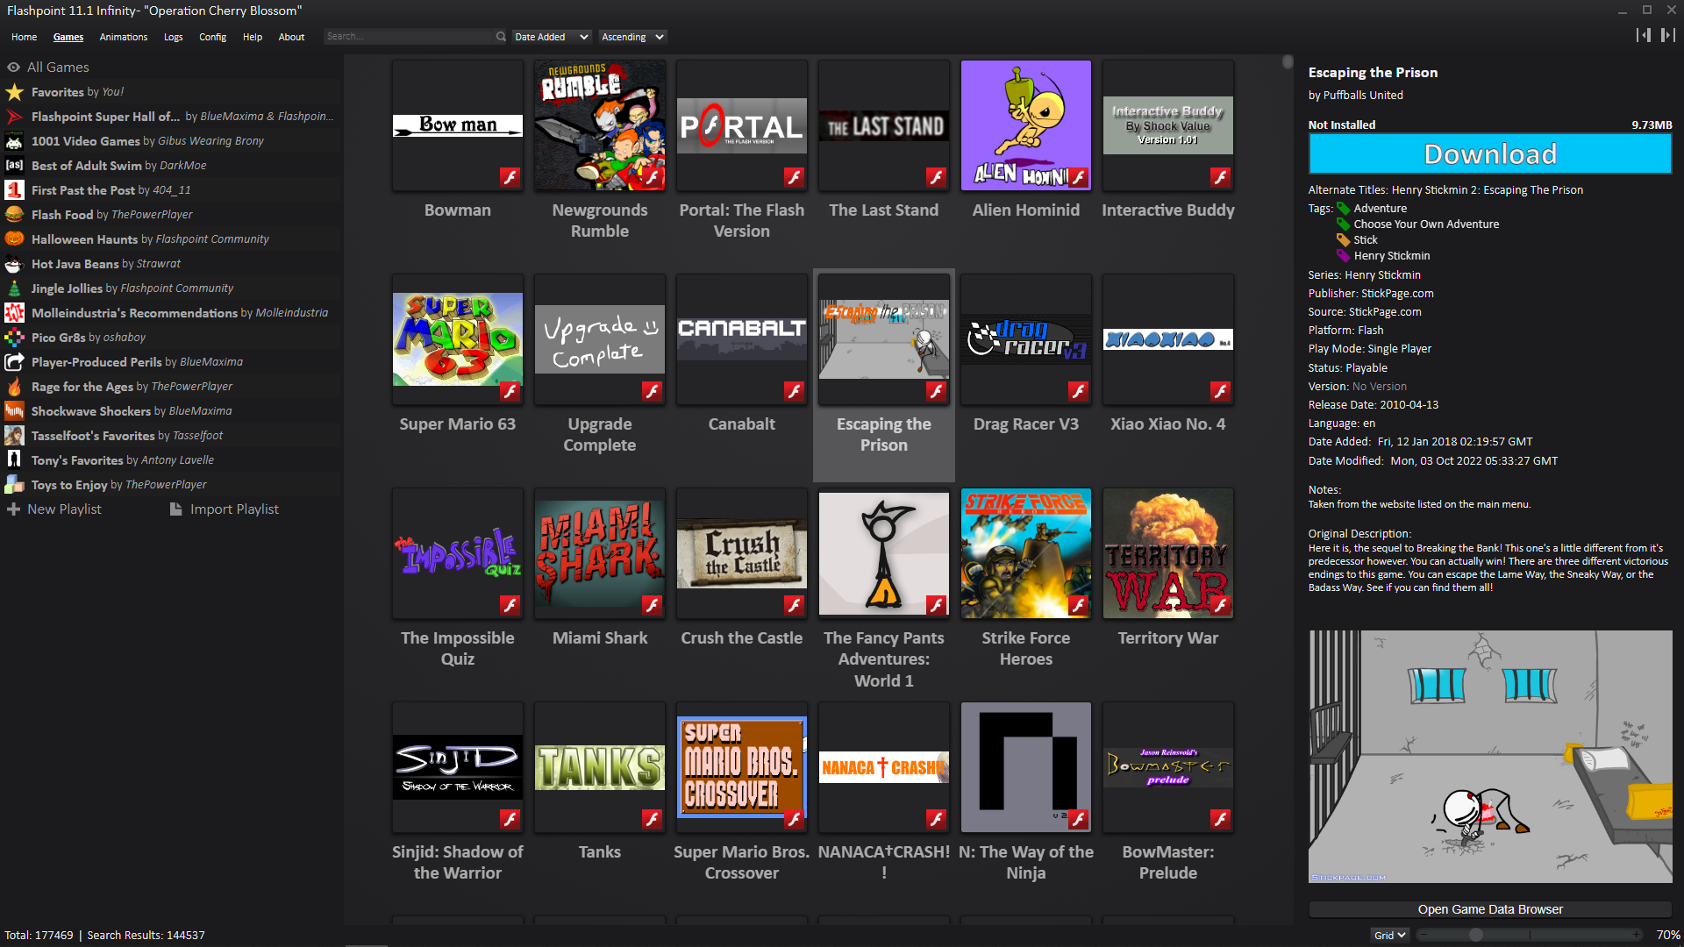Click the Import Playlist document icon
1684x947 pixels.
175,509
